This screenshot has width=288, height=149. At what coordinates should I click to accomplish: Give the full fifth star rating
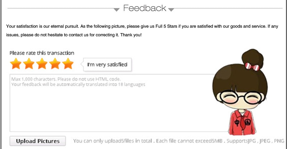pos(68,64)
